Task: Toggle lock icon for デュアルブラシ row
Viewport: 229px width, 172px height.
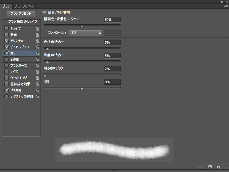Action: tap(37, 47)
